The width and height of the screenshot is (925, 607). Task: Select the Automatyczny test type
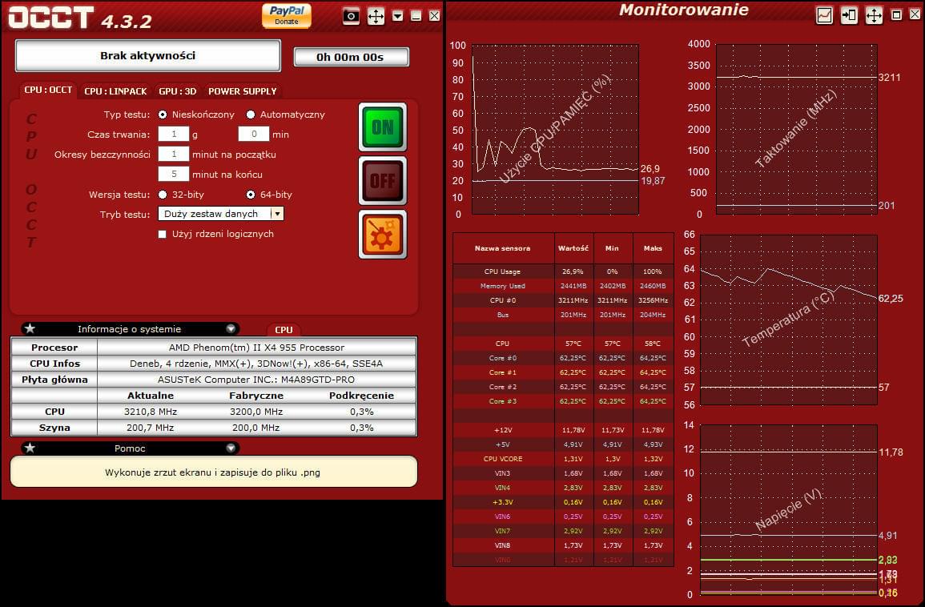coord(251,115)
